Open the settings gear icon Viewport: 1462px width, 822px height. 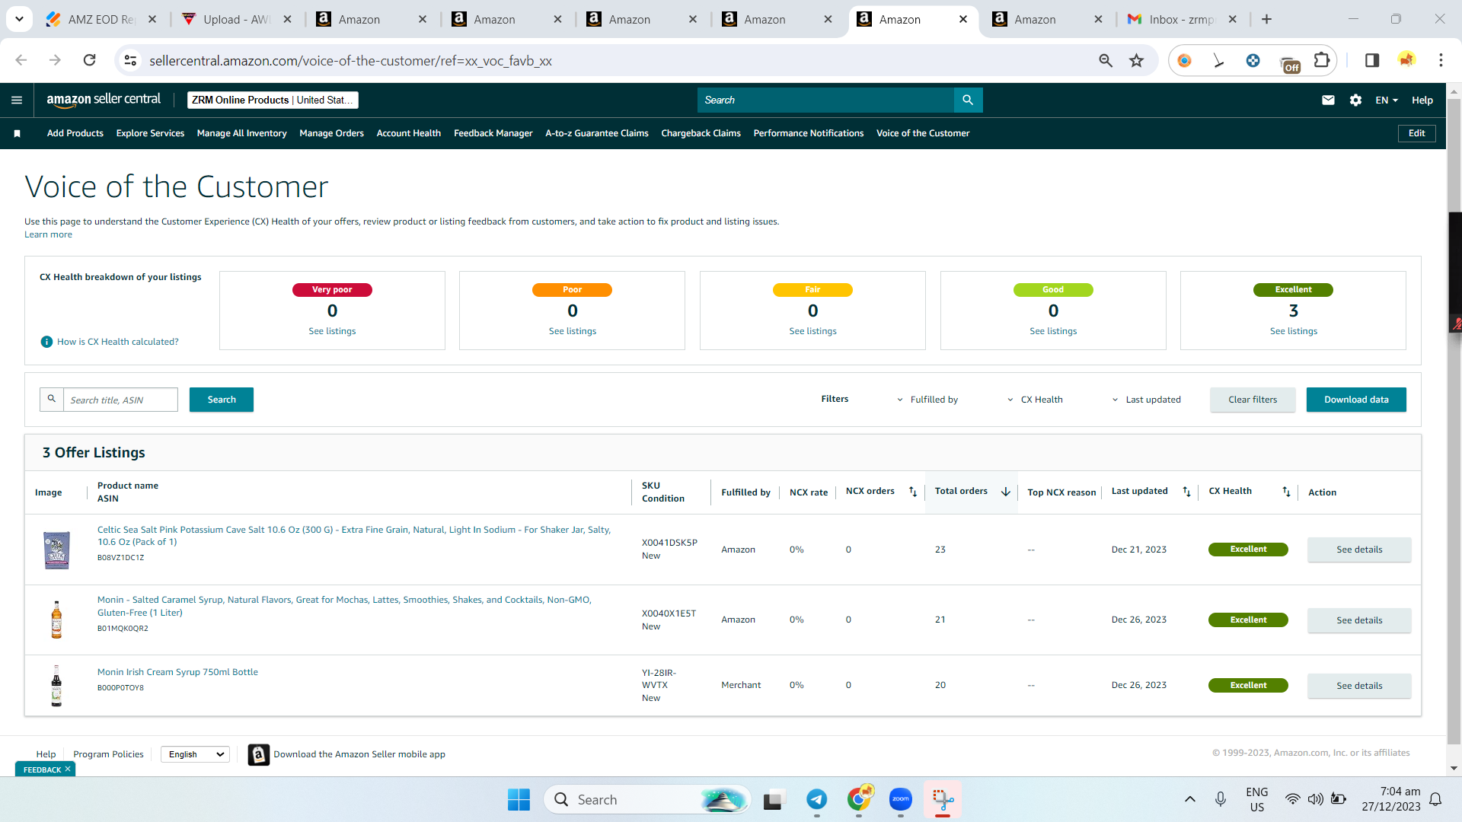(x=1355, y=100)
